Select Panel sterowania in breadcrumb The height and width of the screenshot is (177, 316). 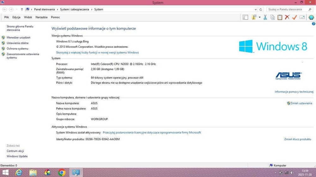[x=44, y=9]
